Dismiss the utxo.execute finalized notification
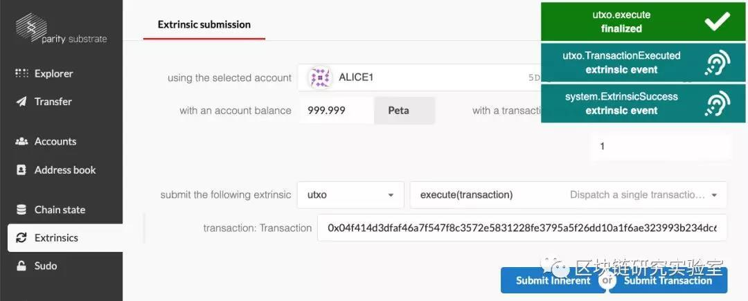This screenshot has height=301, width=748. 718,21
